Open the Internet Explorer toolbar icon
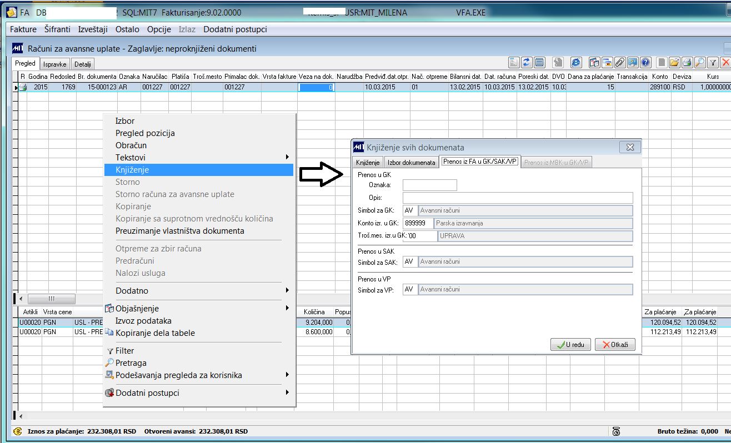 click(576, 62)
